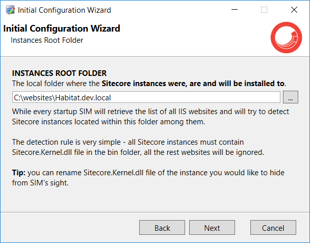Open folder browser with the ellipsis button
This screenshot has height=243, width=310.
click(x=291, y=97)
